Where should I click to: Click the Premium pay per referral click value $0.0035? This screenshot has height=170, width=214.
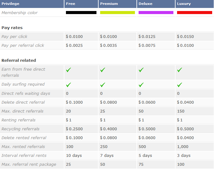(x=108, y=46)
